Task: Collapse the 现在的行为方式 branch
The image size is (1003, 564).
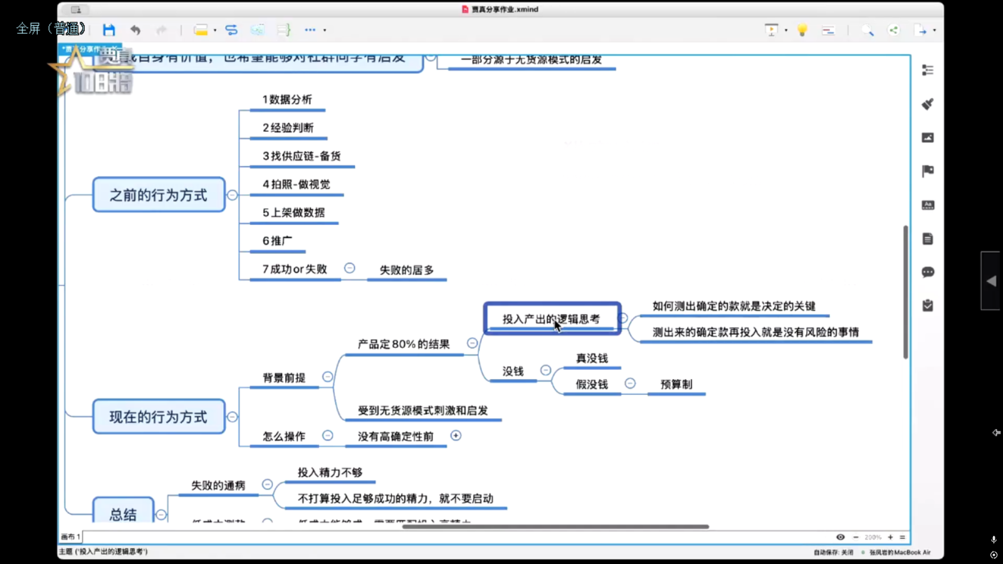Action: pyautogui.click(x=233, y=417)
